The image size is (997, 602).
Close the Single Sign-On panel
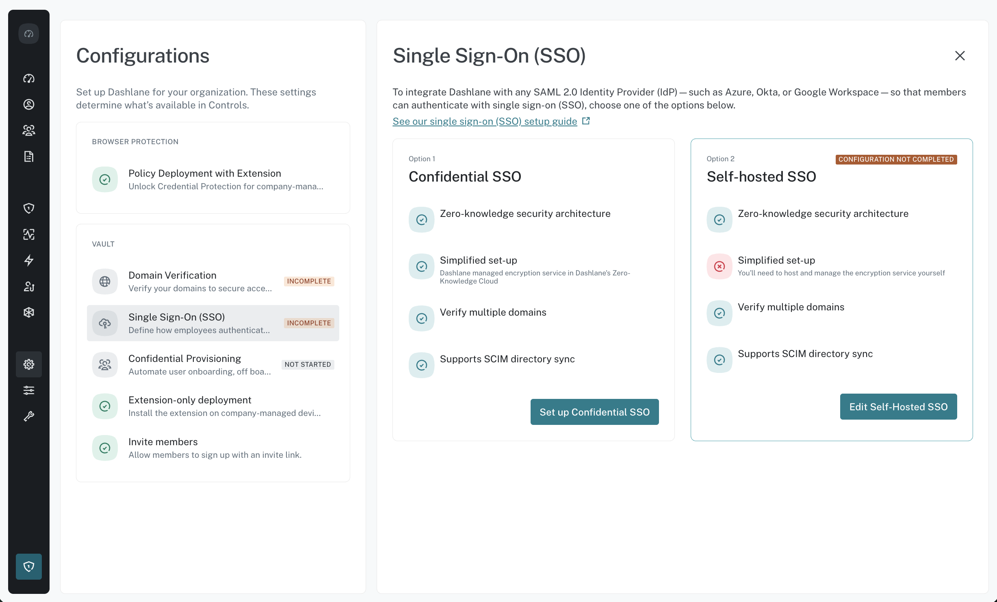[x=960, y=56]
